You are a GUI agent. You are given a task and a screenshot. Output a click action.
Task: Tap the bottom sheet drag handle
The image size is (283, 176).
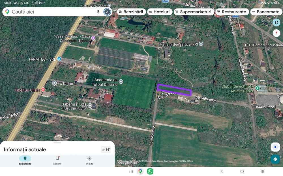pos(57,143)
